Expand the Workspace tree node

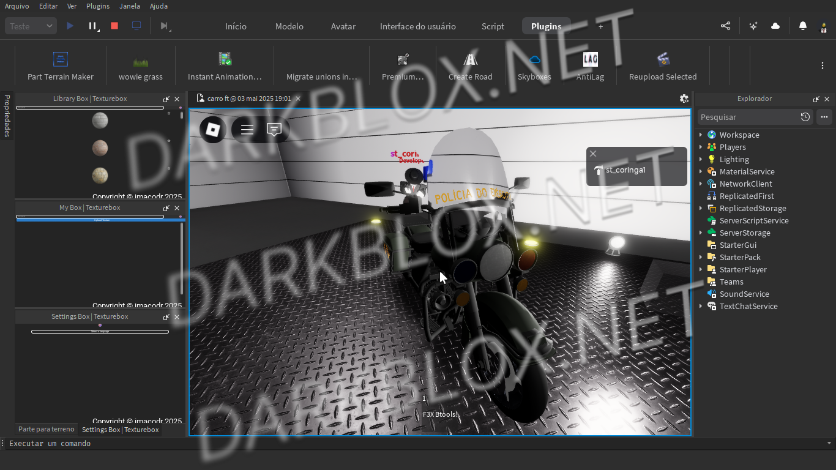coord(701,135)
